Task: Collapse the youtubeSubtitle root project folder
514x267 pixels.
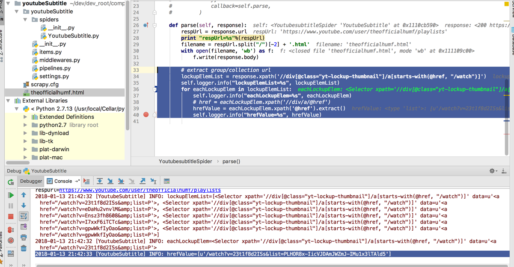Action: point(9,3)
